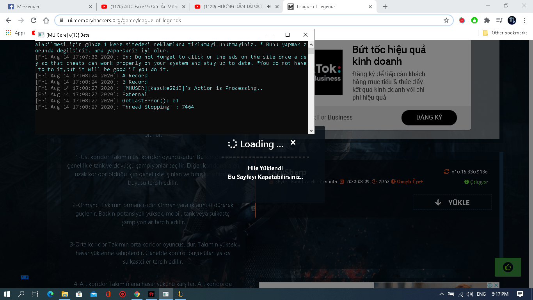
Task: Switch to Chrome on the taskbar
Action: (137, 294)
